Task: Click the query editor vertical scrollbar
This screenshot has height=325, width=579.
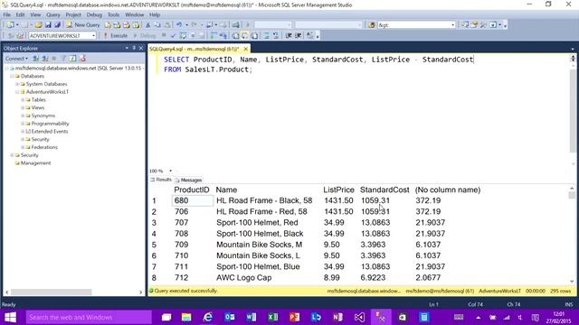Action: click(573, 110)
